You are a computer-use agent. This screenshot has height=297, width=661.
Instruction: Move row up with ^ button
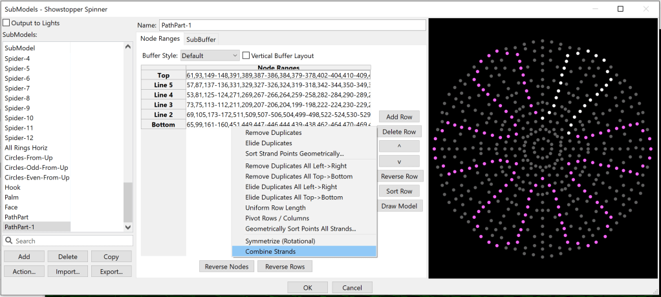[399, 147]
